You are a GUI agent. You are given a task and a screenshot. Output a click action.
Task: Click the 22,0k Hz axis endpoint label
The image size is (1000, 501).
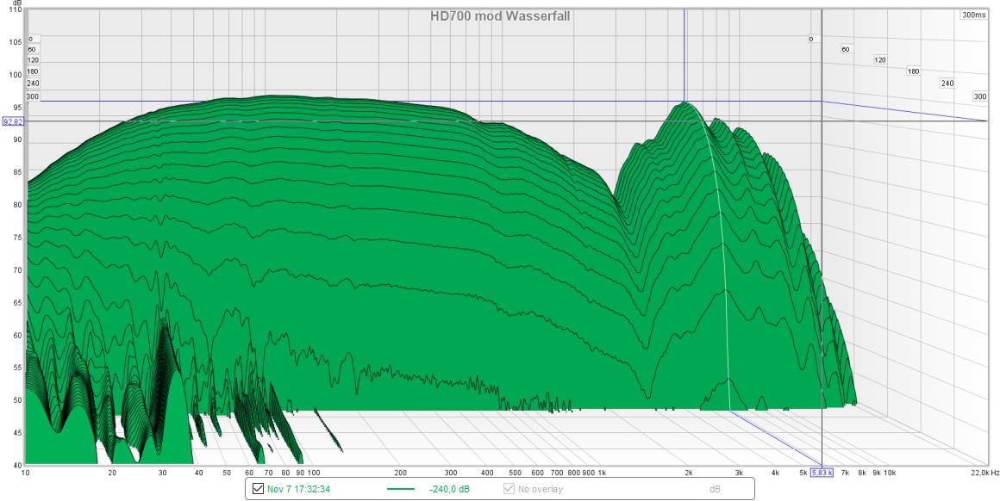click(x=984, y=473)
